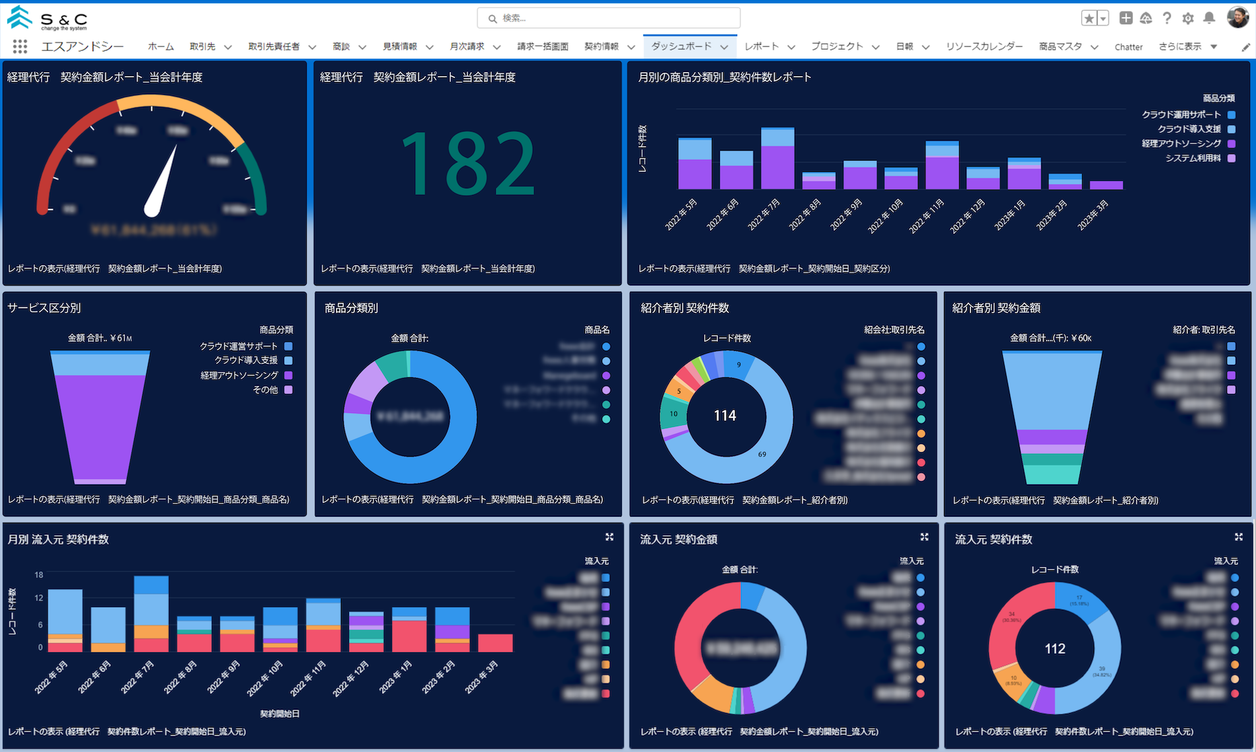Click the search magnifier icon

tap(492, 19)
